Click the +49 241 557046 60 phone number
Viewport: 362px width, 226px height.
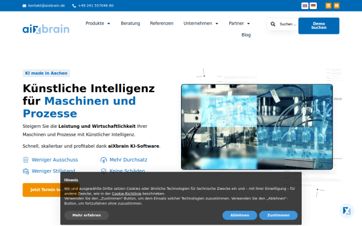96,5
